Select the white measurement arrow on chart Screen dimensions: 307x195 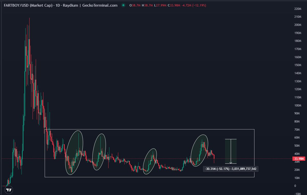231,151
